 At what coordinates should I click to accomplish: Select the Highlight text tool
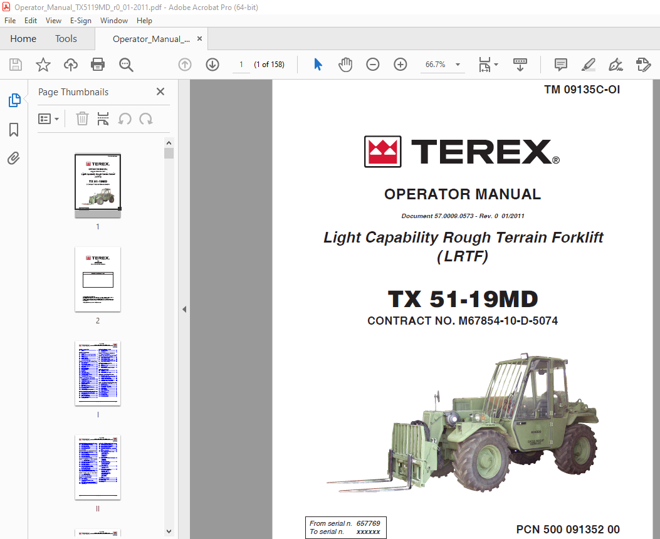point(588,65)
